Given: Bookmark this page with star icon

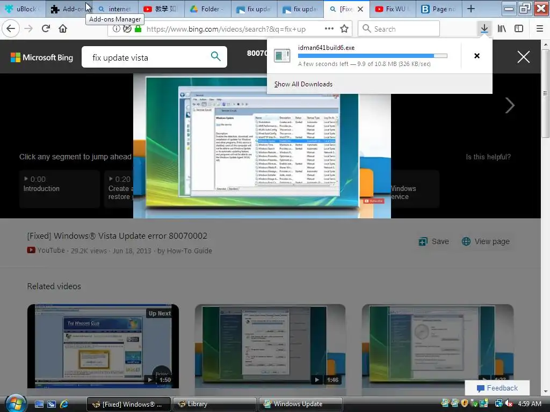Looking at the screenshot, I should pos(344,29).
